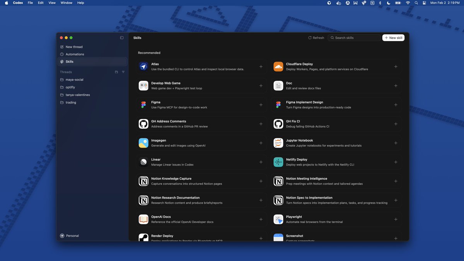Open the Window menu
This screenshot has height=261, width=464.
[67, 3]
